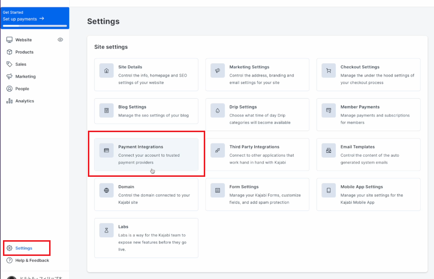Click the Settings gear icon in sidebar
Viewport: 434px width, 279px height.
[9, 248]
